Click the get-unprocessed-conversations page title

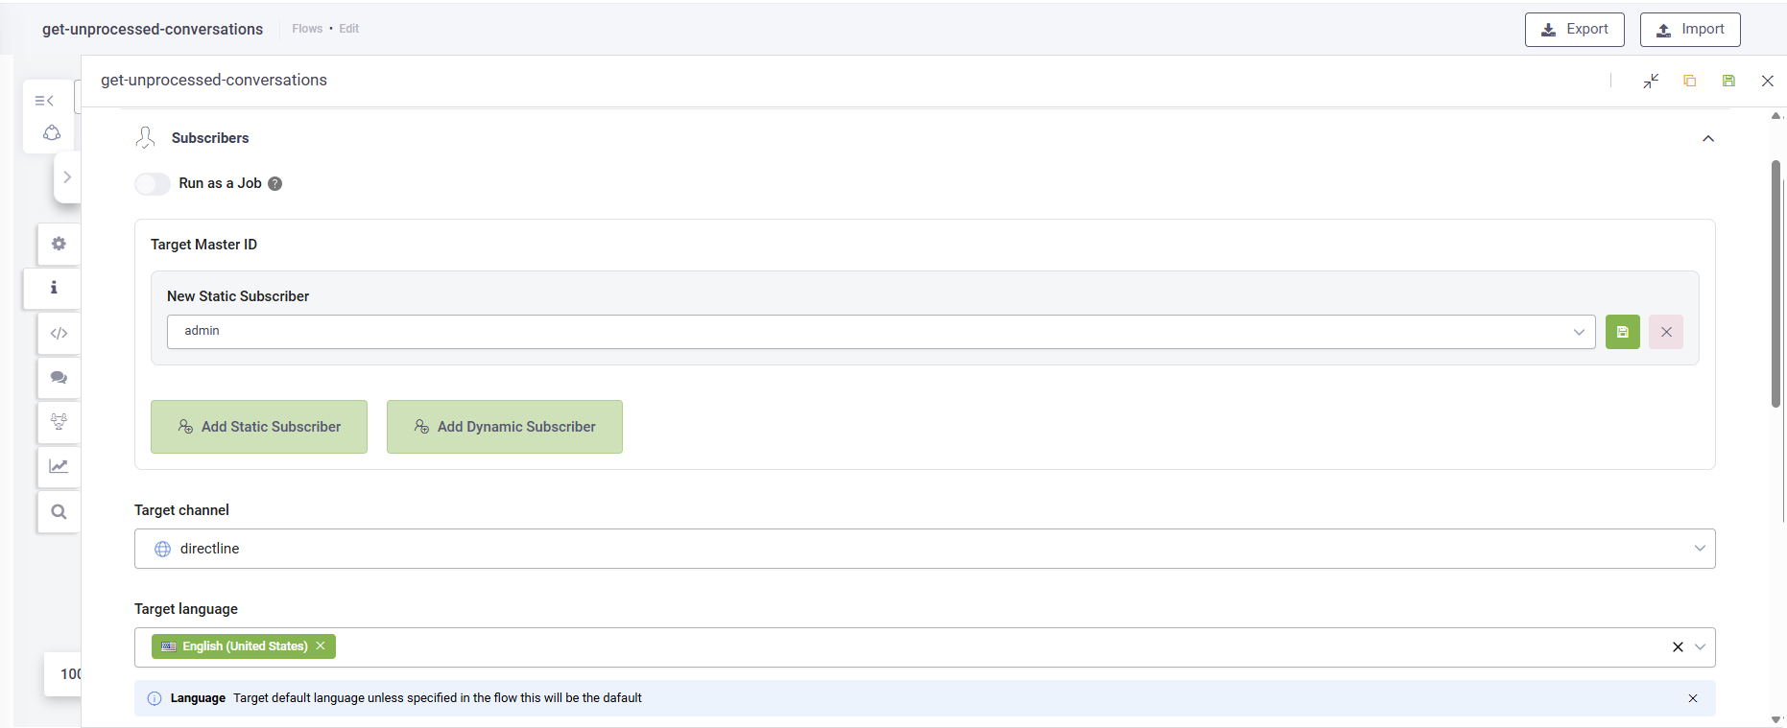(x=153, y=29)
